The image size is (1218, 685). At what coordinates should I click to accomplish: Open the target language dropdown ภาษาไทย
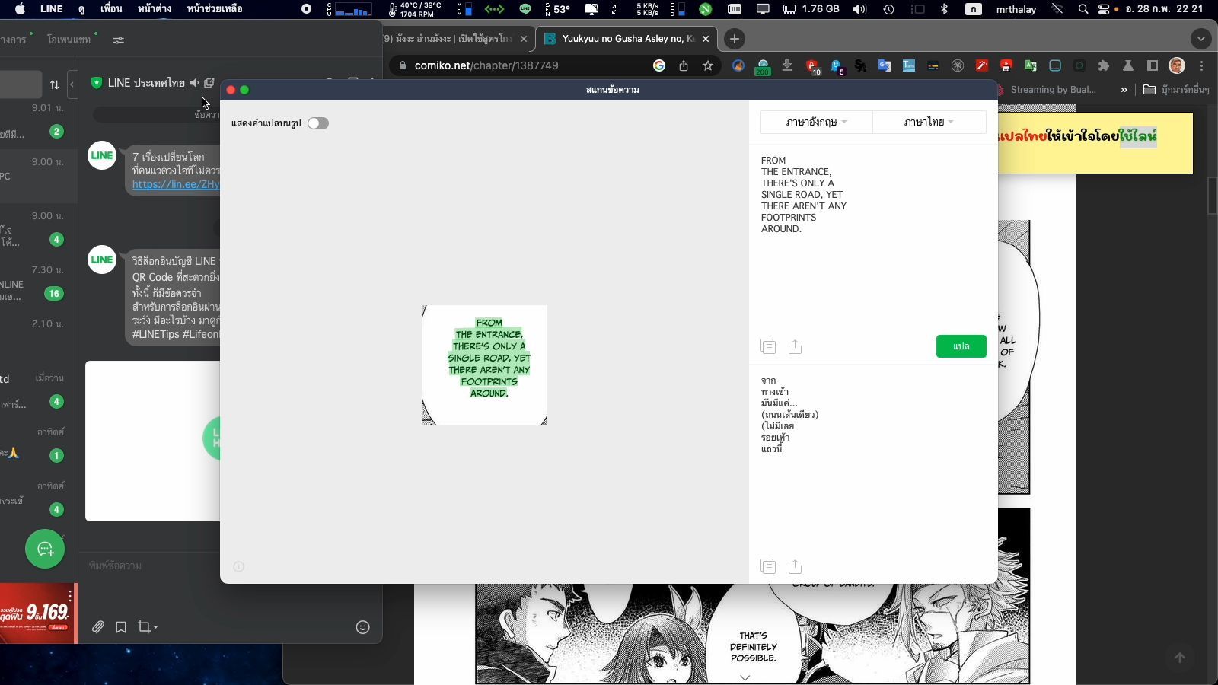click(929, 122)
